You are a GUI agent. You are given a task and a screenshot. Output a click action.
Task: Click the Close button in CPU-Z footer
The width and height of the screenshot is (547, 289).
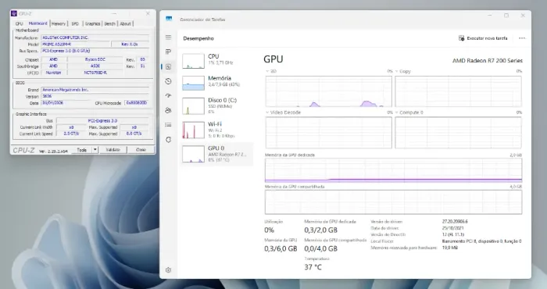(141, 149)
